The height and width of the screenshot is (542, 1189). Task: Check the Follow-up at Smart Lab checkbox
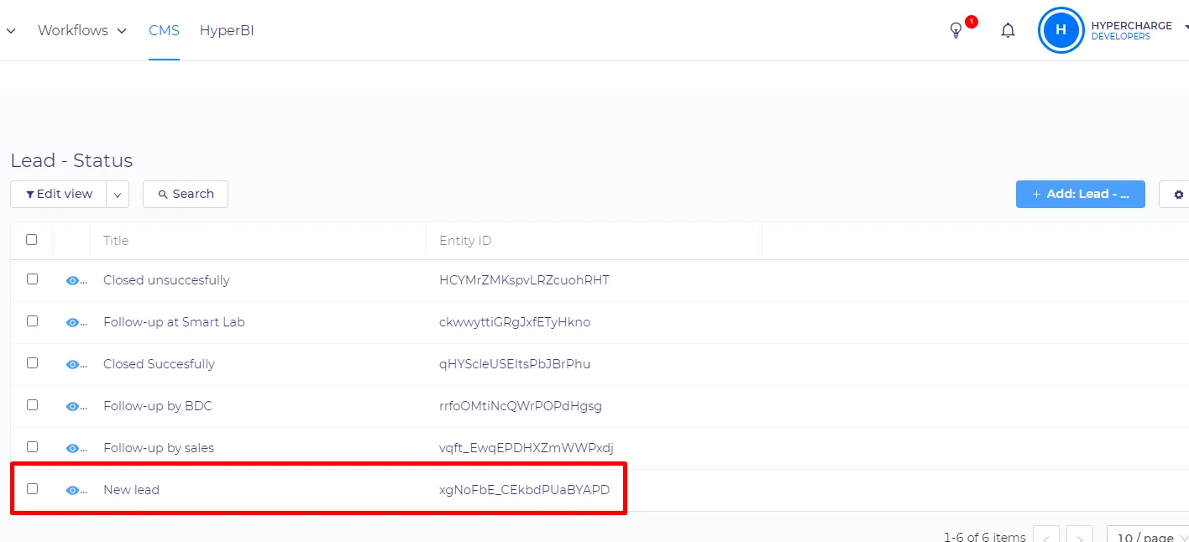click(32, 321)
